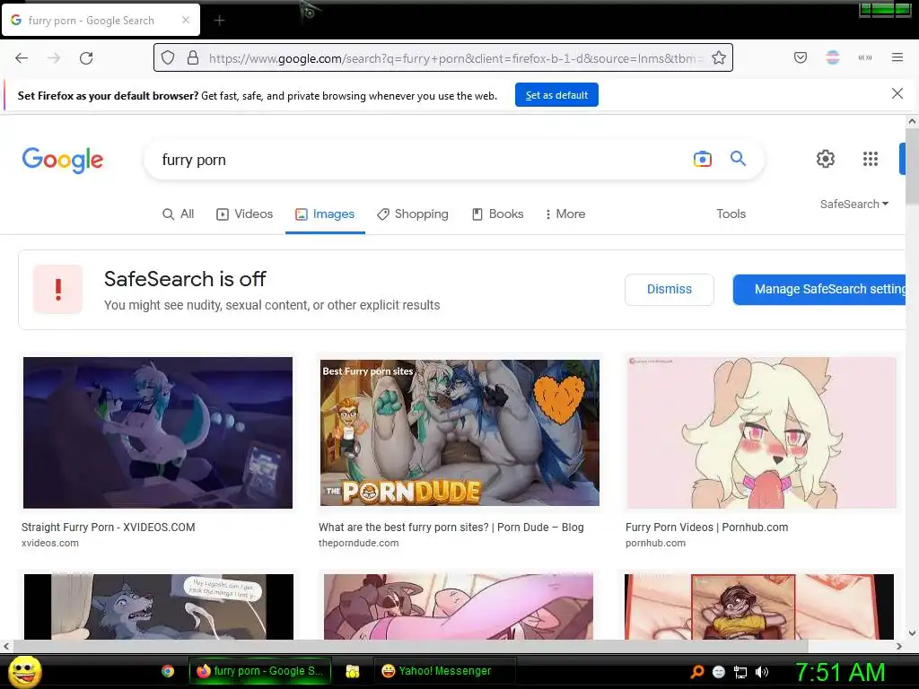Click the blue magnifier search button
This screenshot has height=689, width=919.
(738, 158)
